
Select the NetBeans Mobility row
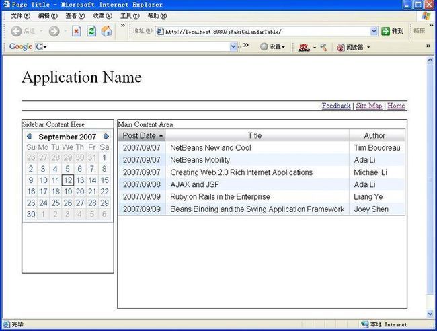pyautogui.click(x=262, y=160)
